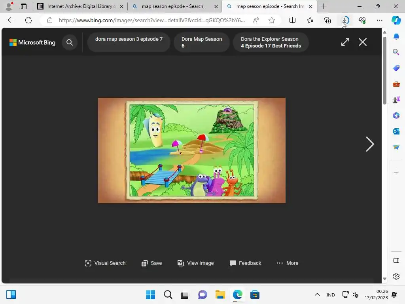The width and height of the screenshot is (405, 304).
Task: Open Shopping tag in the sidebar
Action: tap(396, 68)
